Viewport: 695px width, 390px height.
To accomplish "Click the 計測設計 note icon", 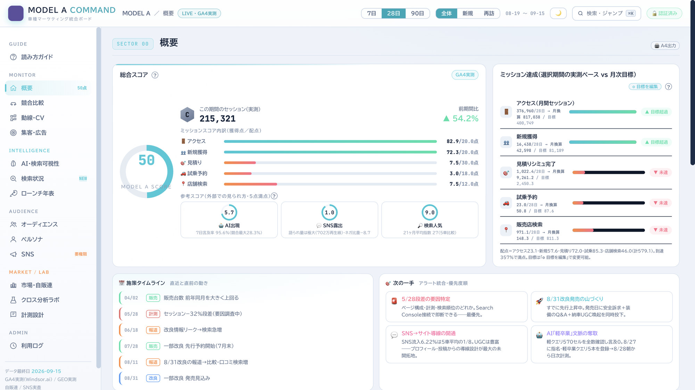I will click(13, 315).
